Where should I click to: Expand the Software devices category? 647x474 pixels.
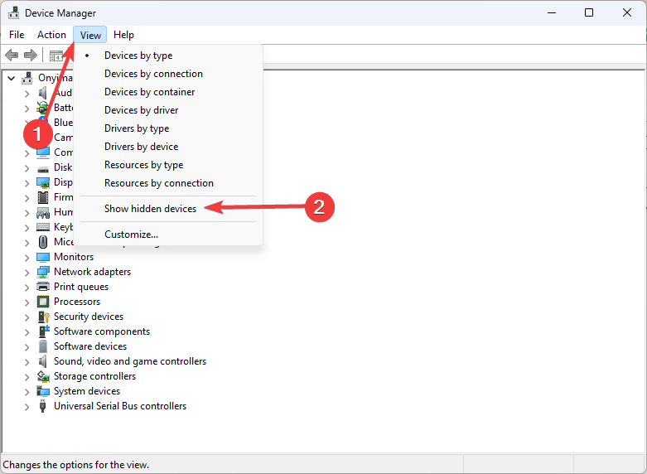click(x=27, y=347)
